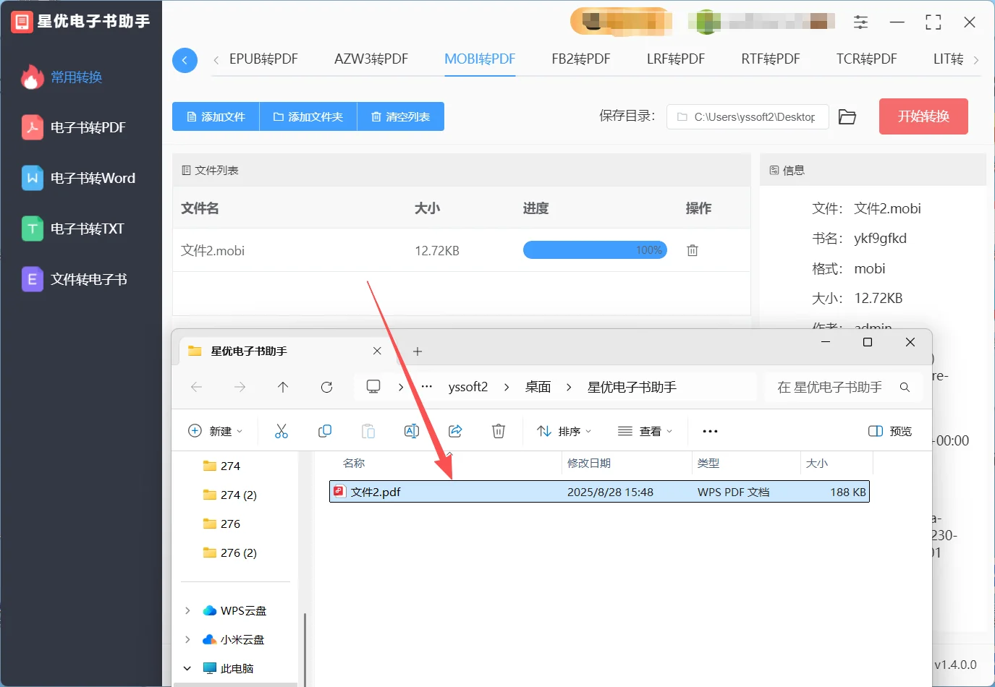Click the 清空列表 button

(x=401, y=116)
